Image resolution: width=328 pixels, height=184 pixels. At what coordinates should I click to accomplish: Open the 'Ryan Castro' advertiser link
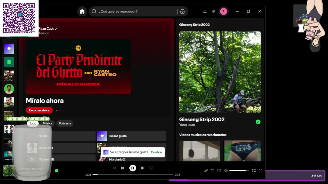tap(47, 29)
